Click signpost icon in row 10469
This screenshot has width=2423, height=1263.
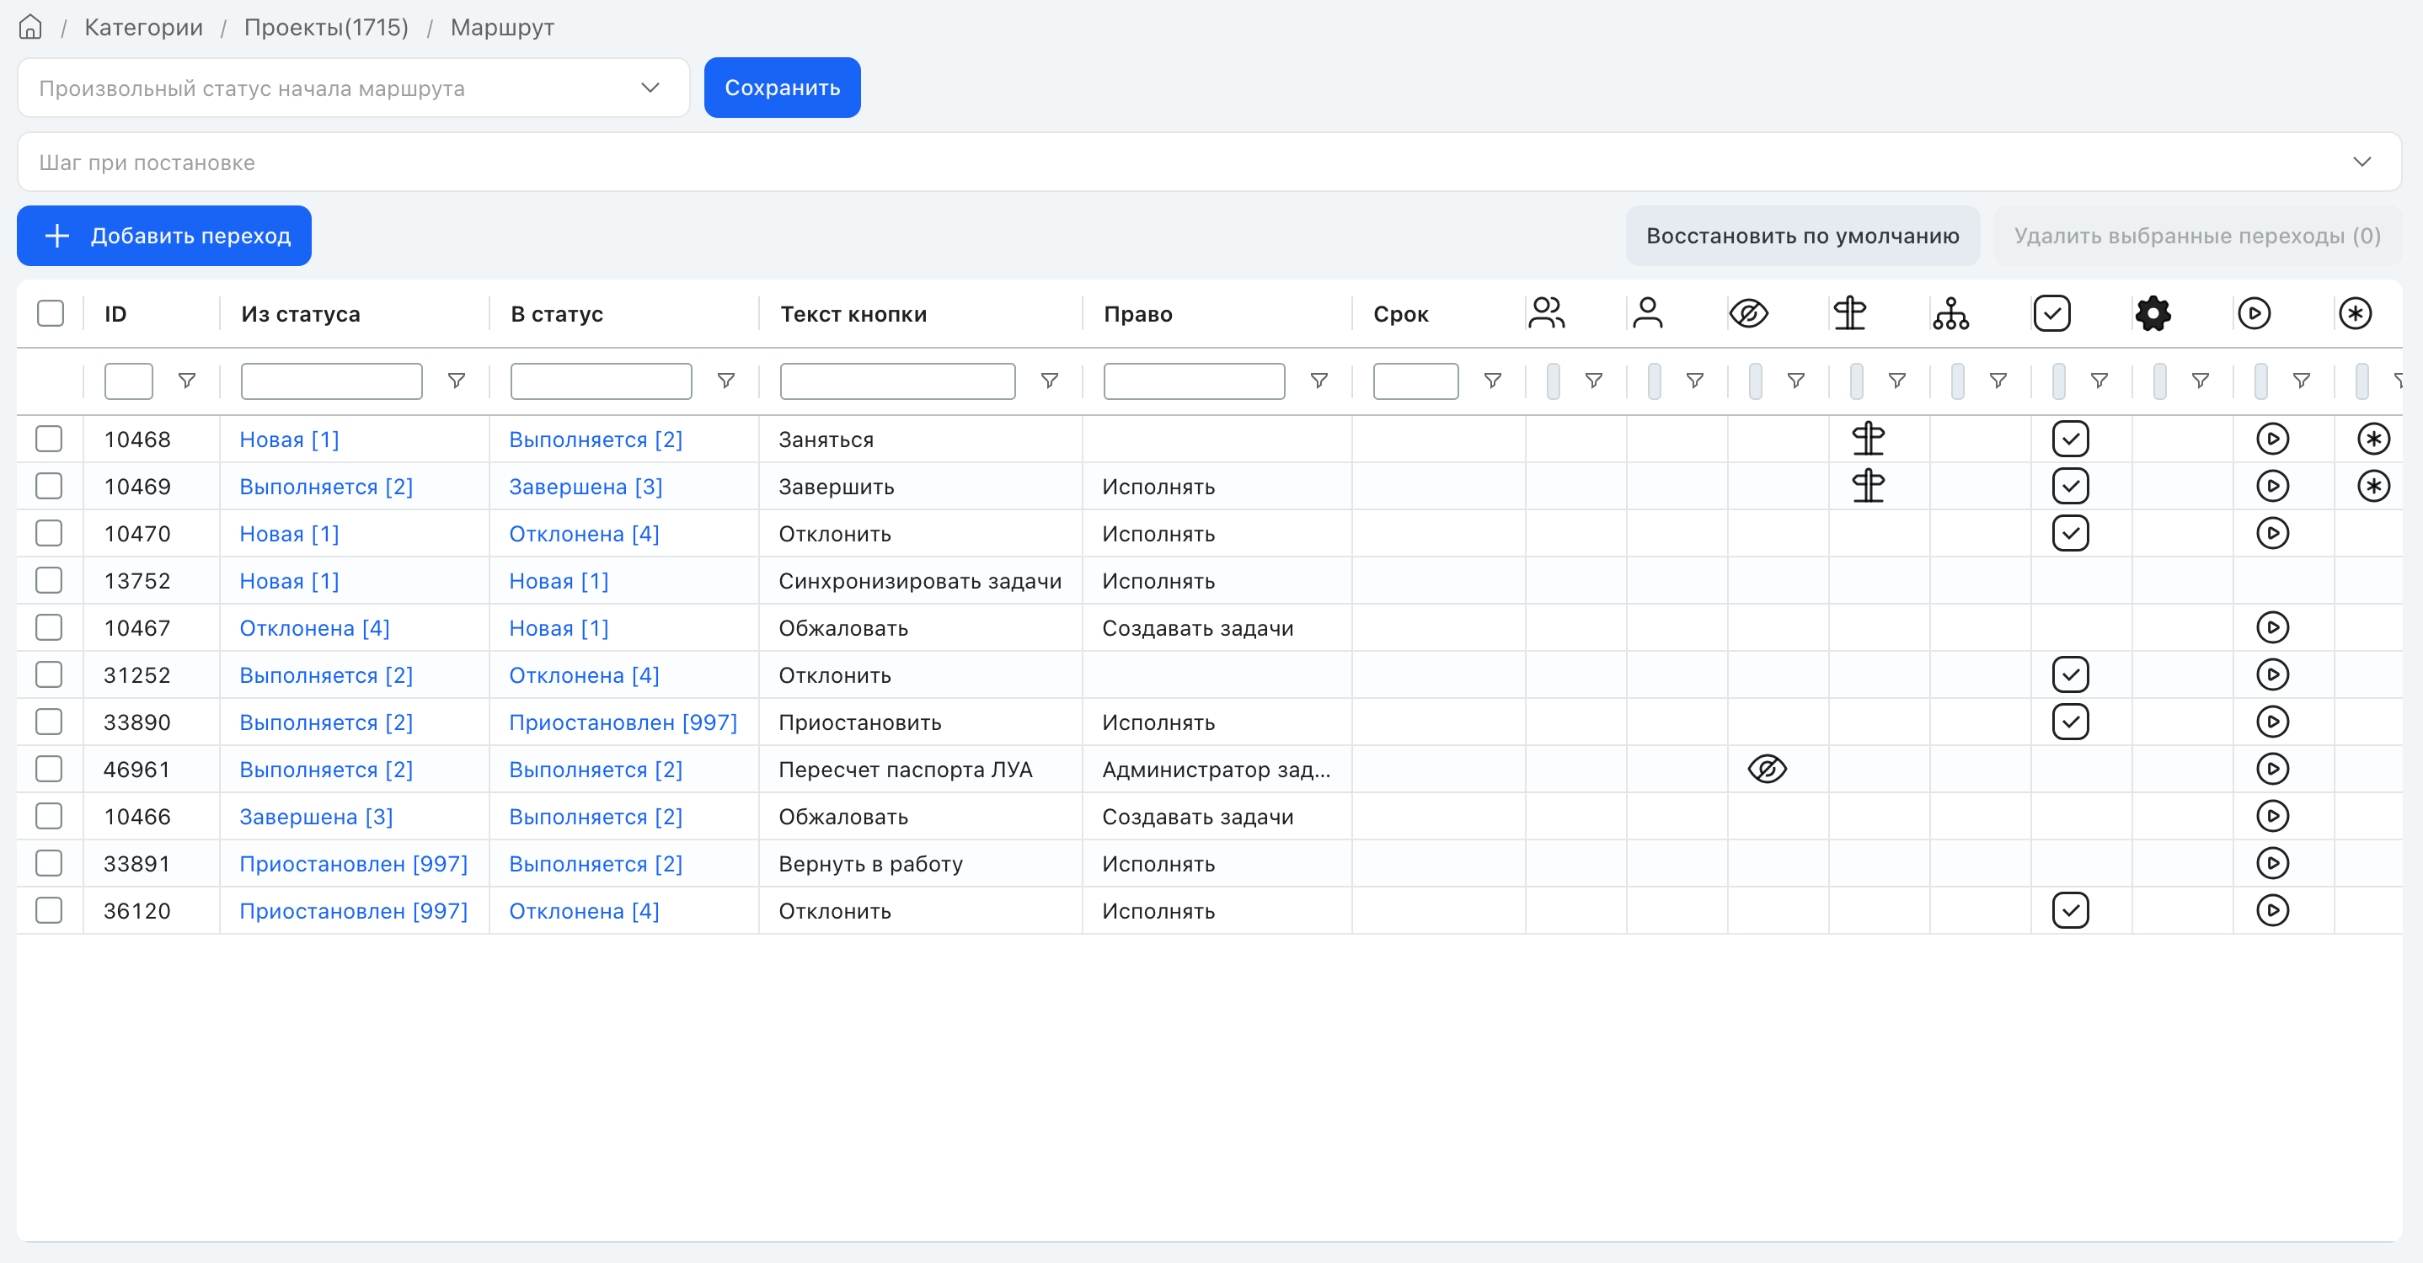click(x=1868, y=486)
